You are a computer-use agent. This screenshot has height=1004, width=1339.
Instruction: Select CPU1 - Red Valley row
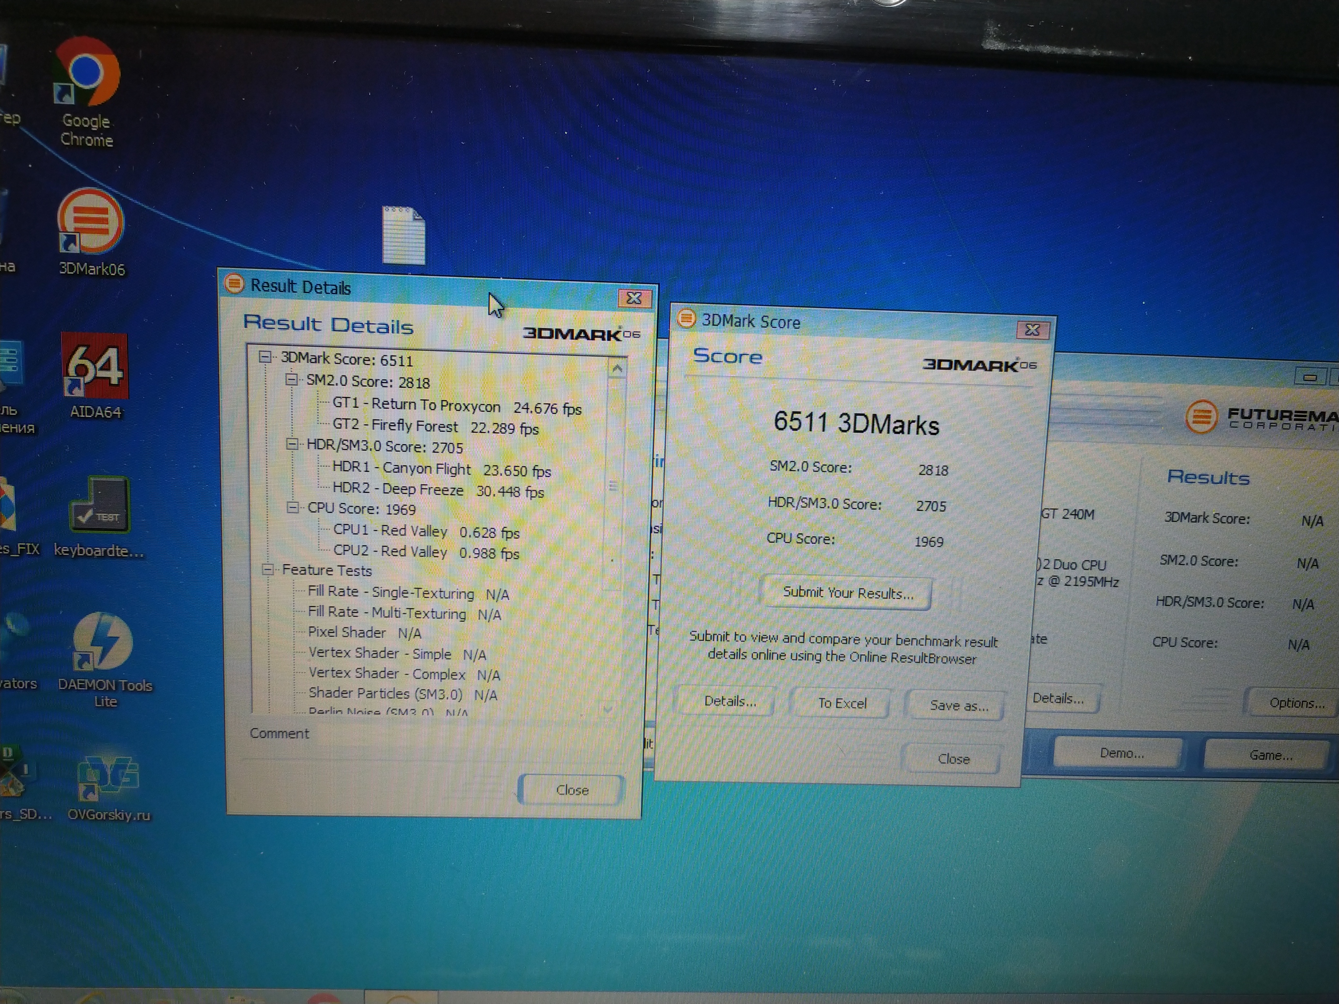point(427,532)
